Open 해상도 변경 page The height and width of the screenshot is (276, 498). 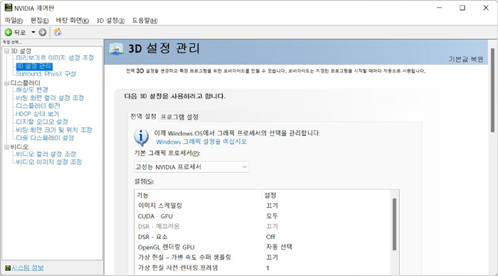pos(32,90)
